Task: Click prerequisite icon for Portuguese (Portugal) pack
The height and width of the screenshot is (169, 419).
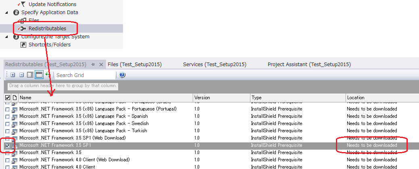Action: [x=15, y=109]
